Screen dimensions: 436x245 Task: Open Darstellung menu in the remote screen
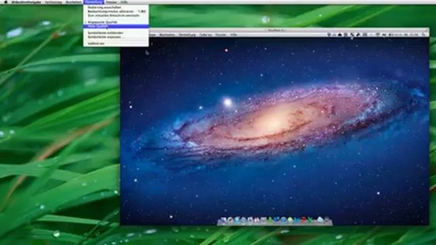coord(187,35)
